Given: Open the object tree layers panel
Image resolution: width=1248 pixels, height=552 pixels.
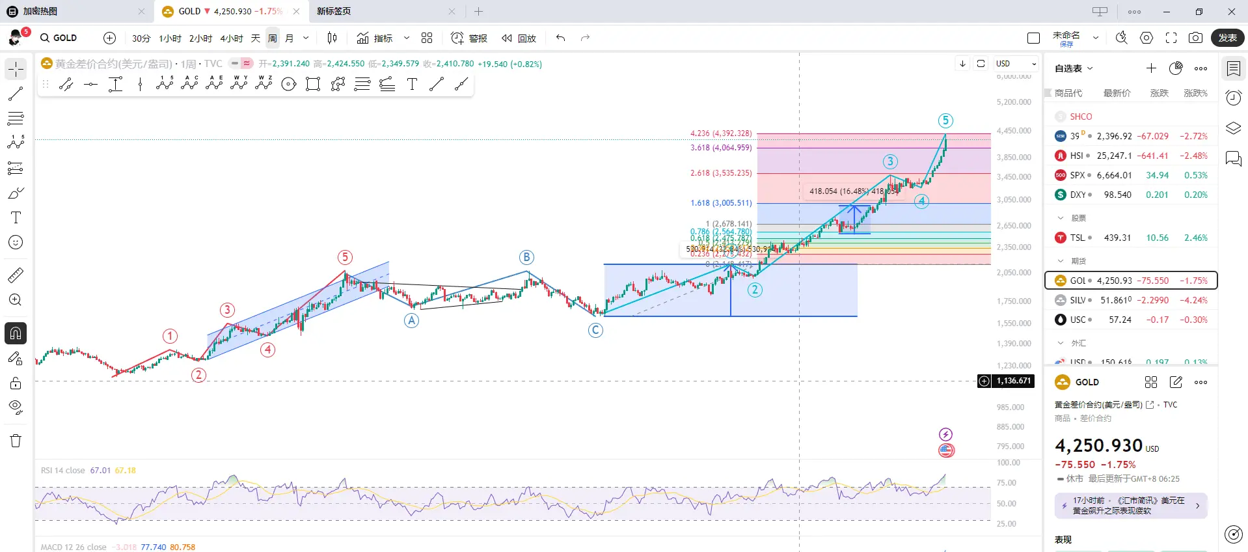Looking at the screenshot, I should click(x=1233, y=128).
